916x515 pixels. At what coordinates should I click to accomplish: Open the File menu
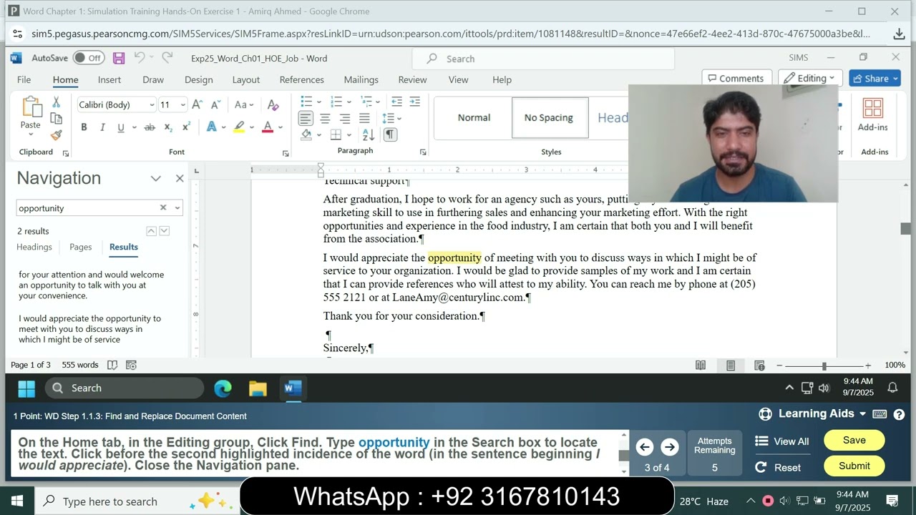tap(24, 79)
